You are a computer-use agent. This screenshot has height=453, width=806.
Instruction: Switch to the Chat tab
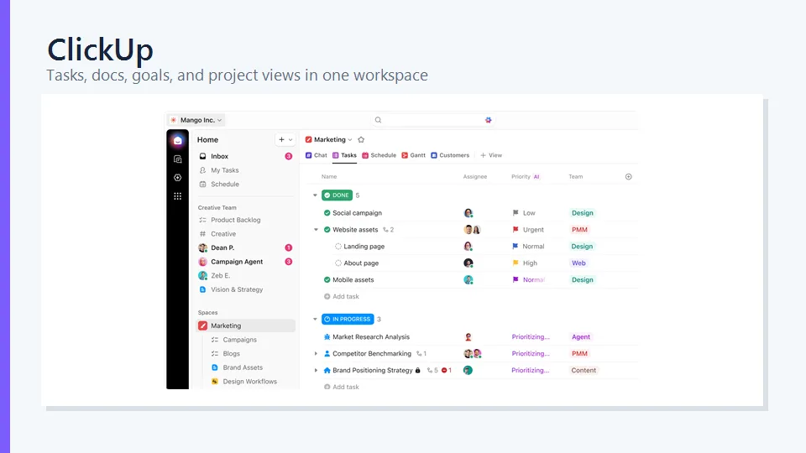click(317, 155)
